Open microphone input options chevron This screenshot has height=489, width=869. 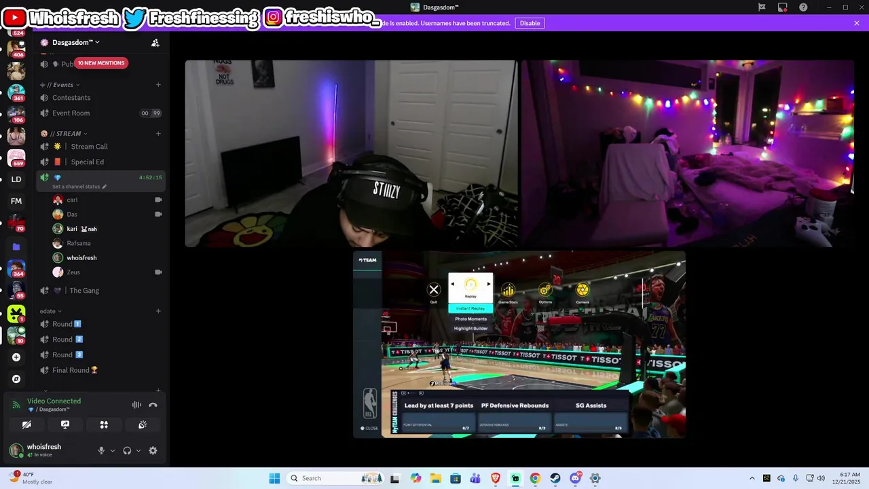113,450
